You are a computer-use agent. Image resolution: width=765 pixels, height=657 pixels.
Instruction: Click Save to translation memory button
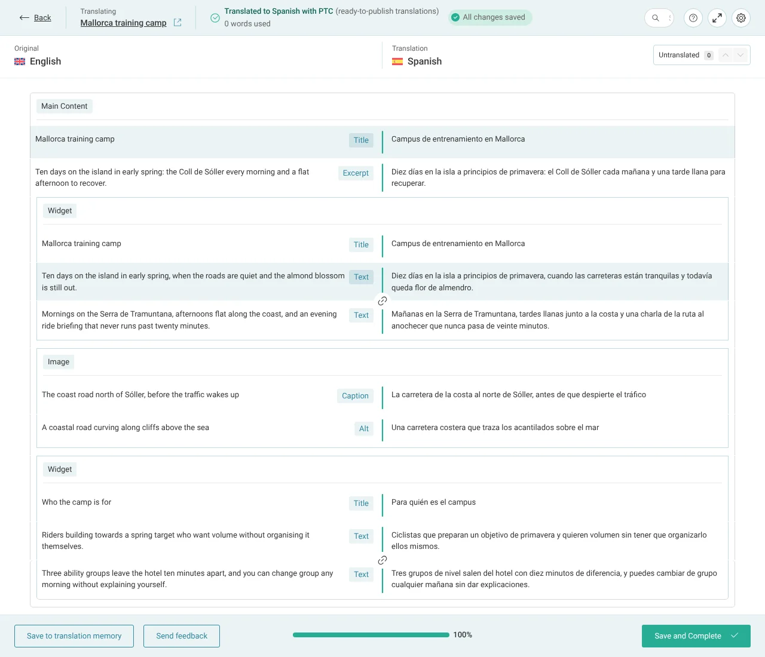coord(74,636)
